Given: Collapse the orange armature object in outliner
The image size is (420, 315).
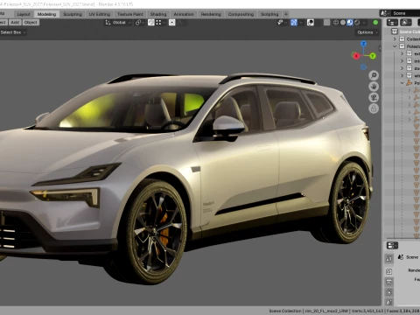Looking at the screenshot, I should point(402,83).
